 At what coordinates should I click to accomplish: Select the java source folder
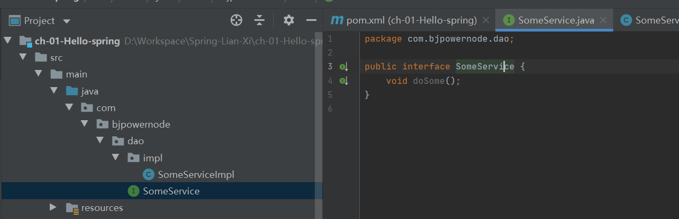(89, 91)
